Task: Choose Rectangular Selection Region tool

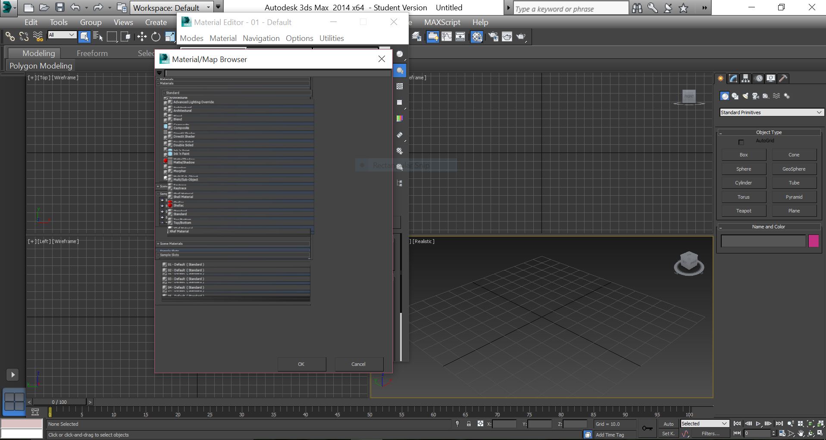Action: pos(112,37)
